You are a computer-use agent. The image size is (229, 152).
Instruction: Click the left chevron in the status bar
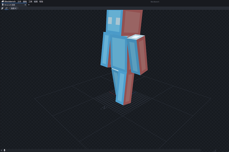[1, 150]
